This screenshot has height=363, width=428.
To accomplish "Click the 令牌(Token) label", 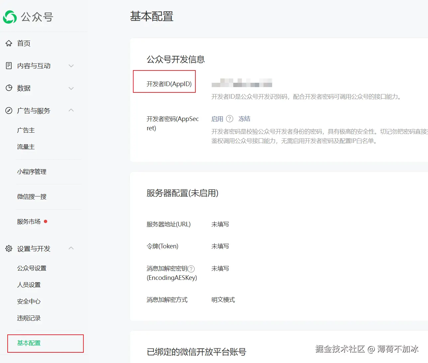I will pos(162,246).
